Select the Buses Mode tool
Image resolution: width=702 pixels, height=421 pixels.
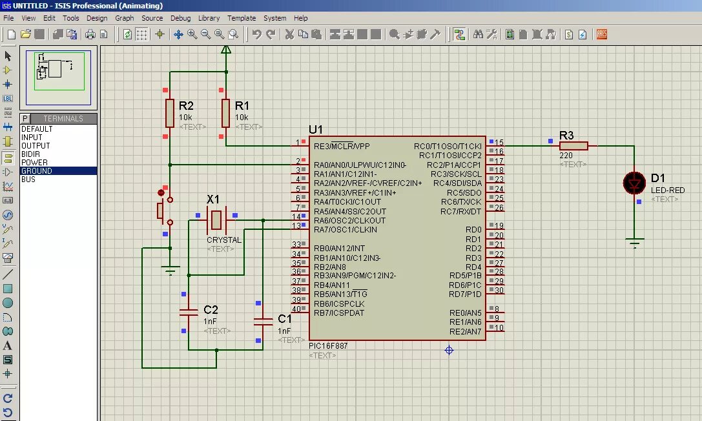click(x=8, y=127)
